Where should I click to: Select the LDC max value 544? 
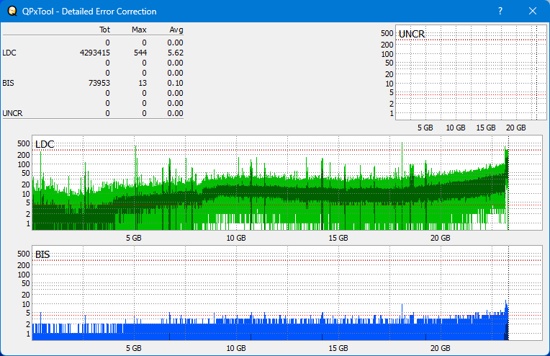(140, 53)
